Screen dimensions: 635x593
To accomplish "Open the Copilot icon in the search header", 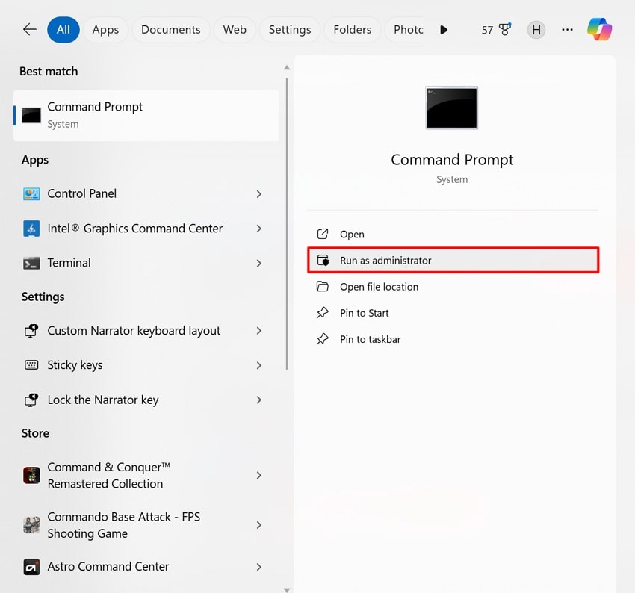I will (599, 29).
